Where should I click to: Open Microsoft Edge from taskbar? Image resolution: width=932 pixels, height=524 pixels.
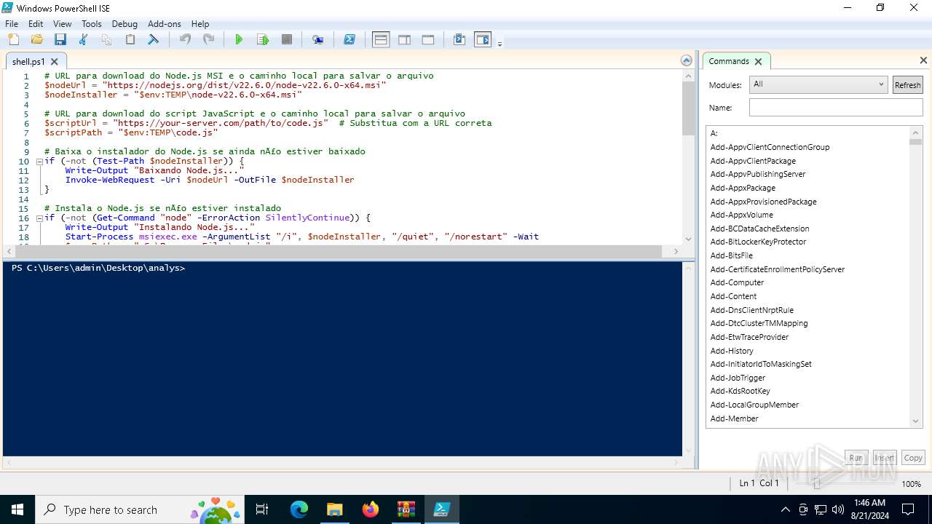[x=299, y=509]
